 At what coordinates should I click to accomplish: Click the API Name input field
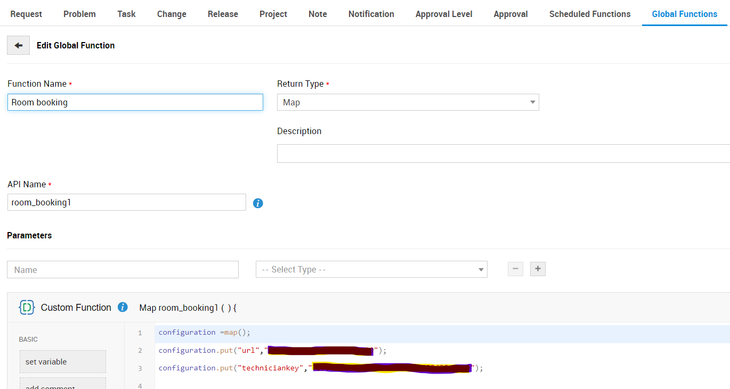(127, 202)
